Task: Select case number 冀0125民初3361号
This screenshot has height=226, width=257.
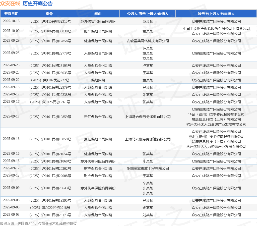Action: [50, 102]
